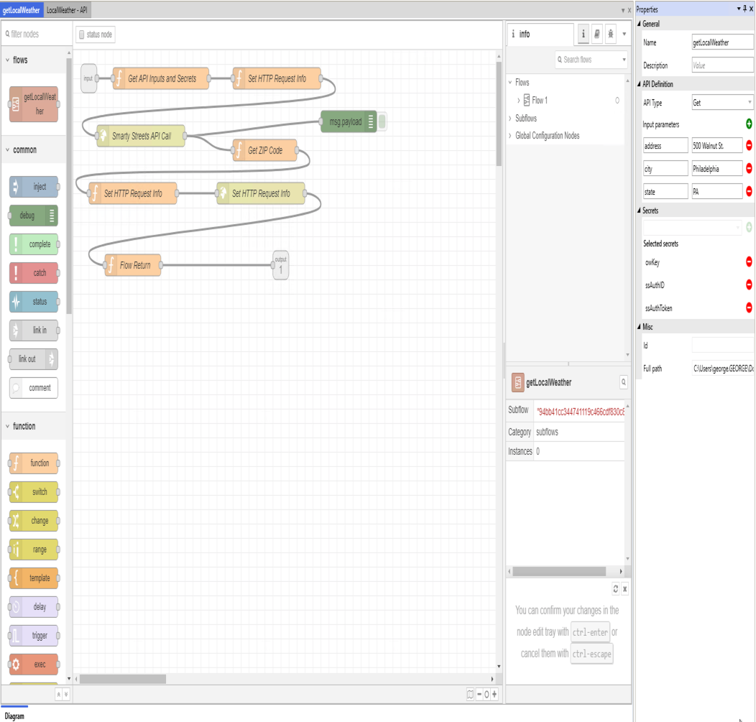Open the debug messages sidebar icon

(611, 34)
